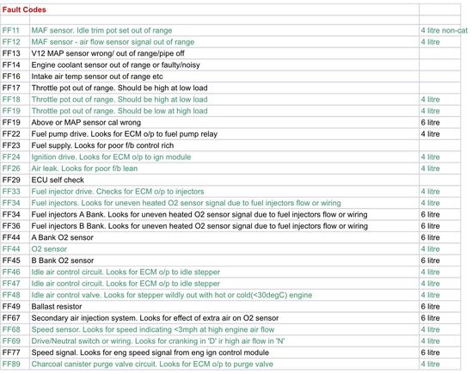Select the FF11 code cell
The height and width of the screenshot is (374, 472).
[x=15, y=30]
